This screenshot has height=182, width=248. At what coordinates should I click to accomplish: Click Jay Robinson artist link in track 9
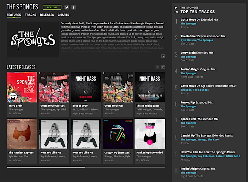(206, 156)
